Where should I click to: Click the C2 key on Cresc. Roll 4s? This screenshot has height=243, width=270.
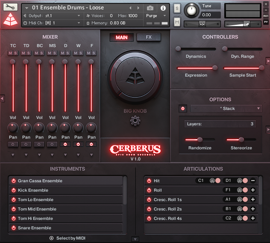[x=228, y=218]
